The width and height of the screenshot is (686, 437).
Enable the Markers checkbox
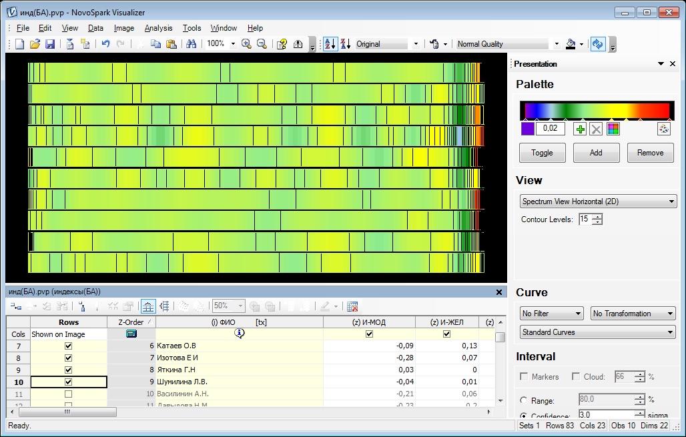click(x=524, y=377)
